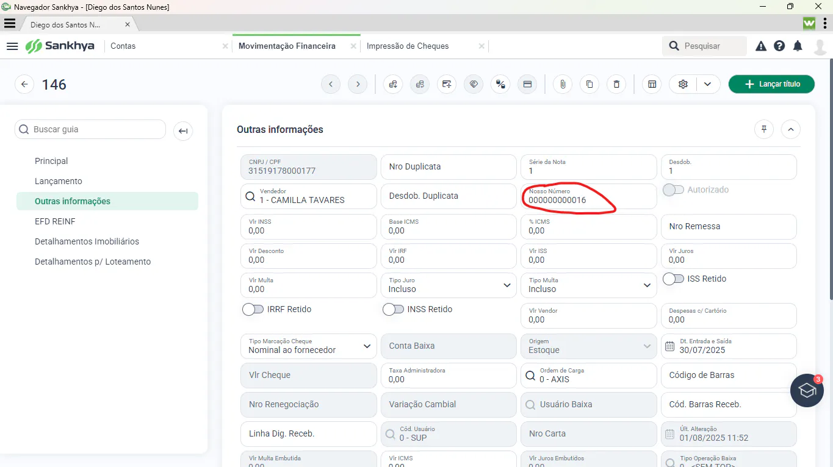Collapse the guide sidebar panel
This screenshot has width=833, height=467.
[x=183, y=130]
